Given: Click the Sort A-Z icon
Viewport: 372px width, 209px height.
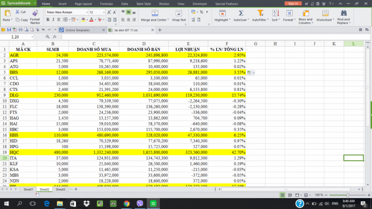Looking at the screenshot, I should pos(275,13).
